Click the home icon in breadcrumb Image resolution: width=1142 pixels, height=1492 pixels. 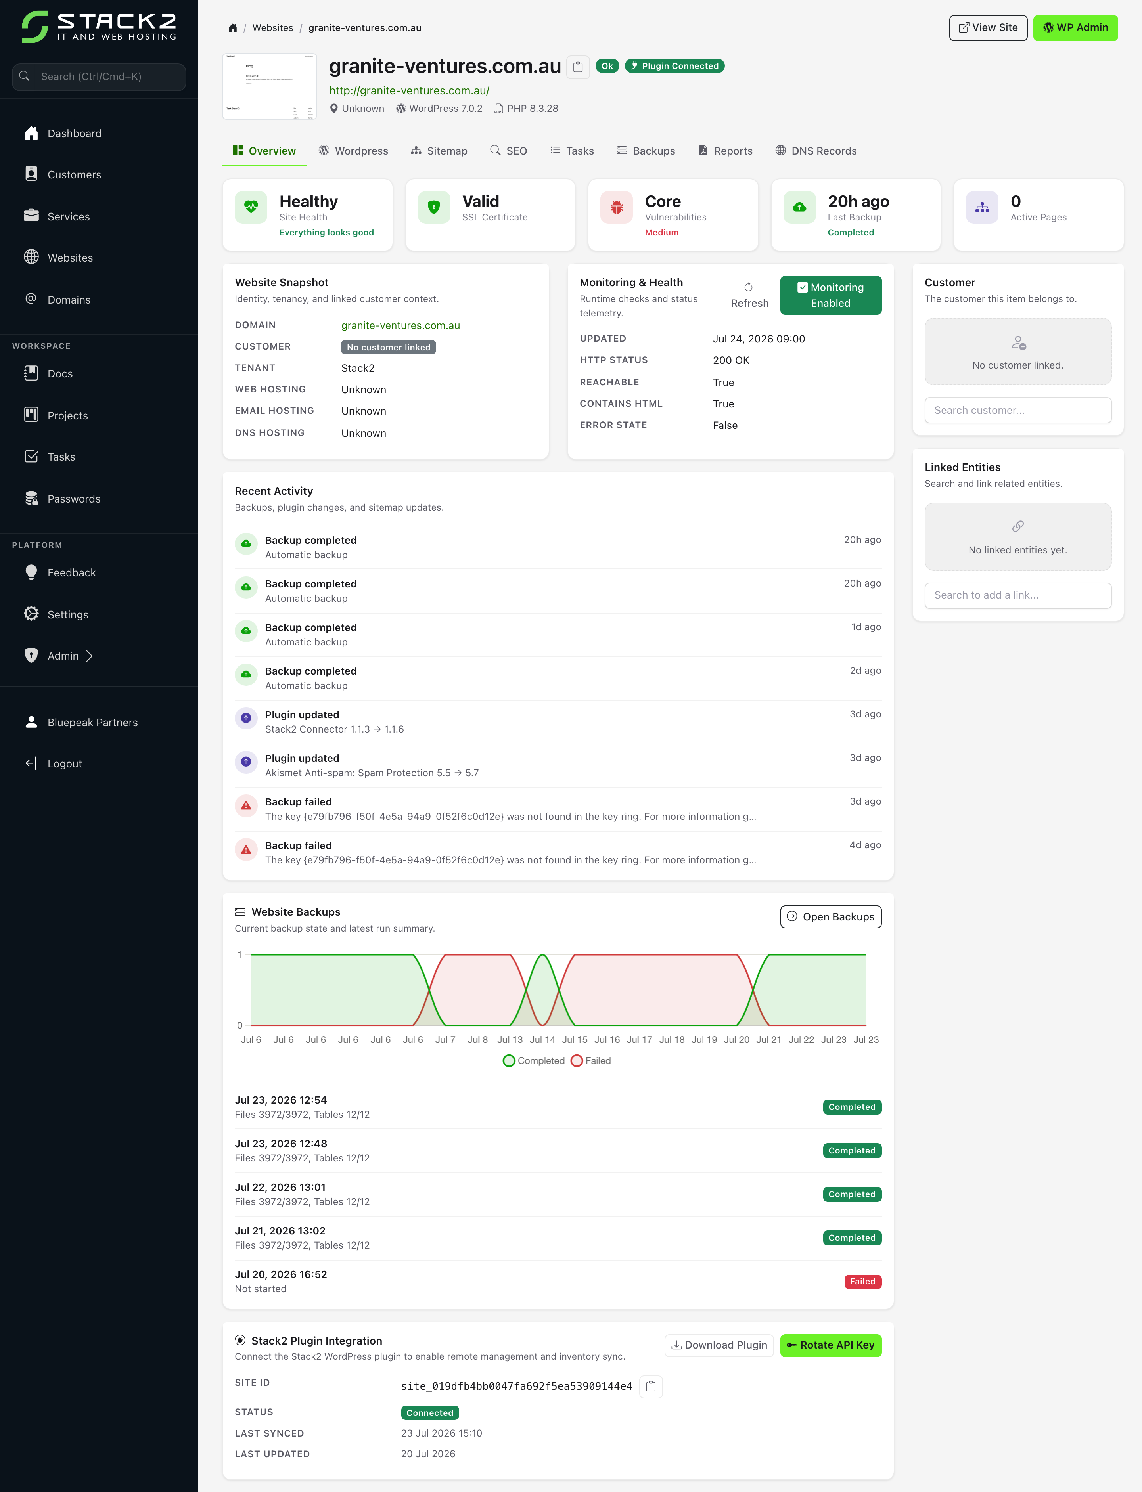pyautogui.click(x=232, y=28)
